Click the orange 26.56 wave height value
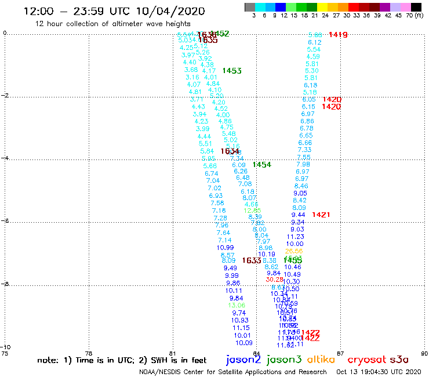The width and height of the screenshot is (429, 377). [294, 251]
